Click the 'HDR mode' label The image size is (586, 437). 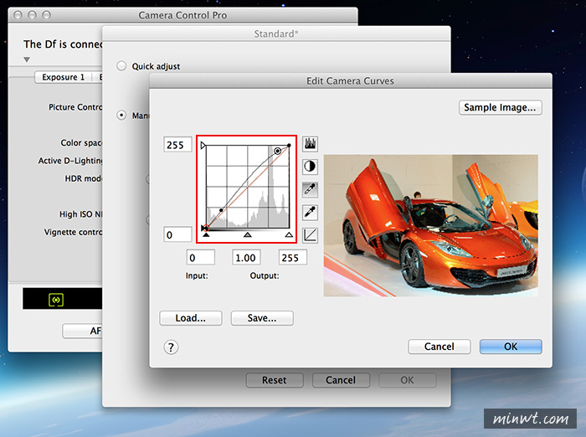point(84,178)
